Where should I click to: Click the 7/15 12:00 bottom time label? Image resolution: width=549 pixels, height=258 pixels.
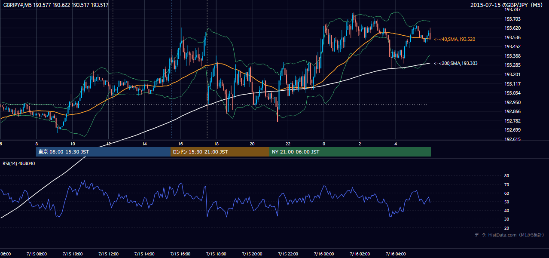click(x=108, y=254)
